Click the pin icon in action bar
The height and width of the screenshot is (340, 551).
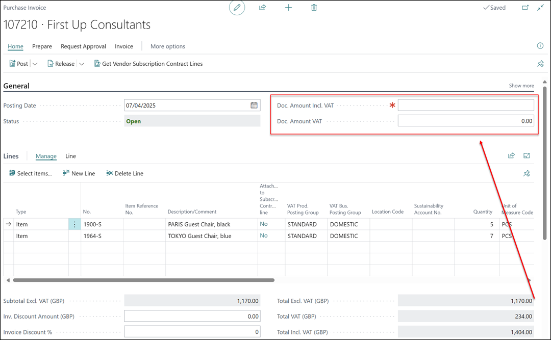[540, 64]
